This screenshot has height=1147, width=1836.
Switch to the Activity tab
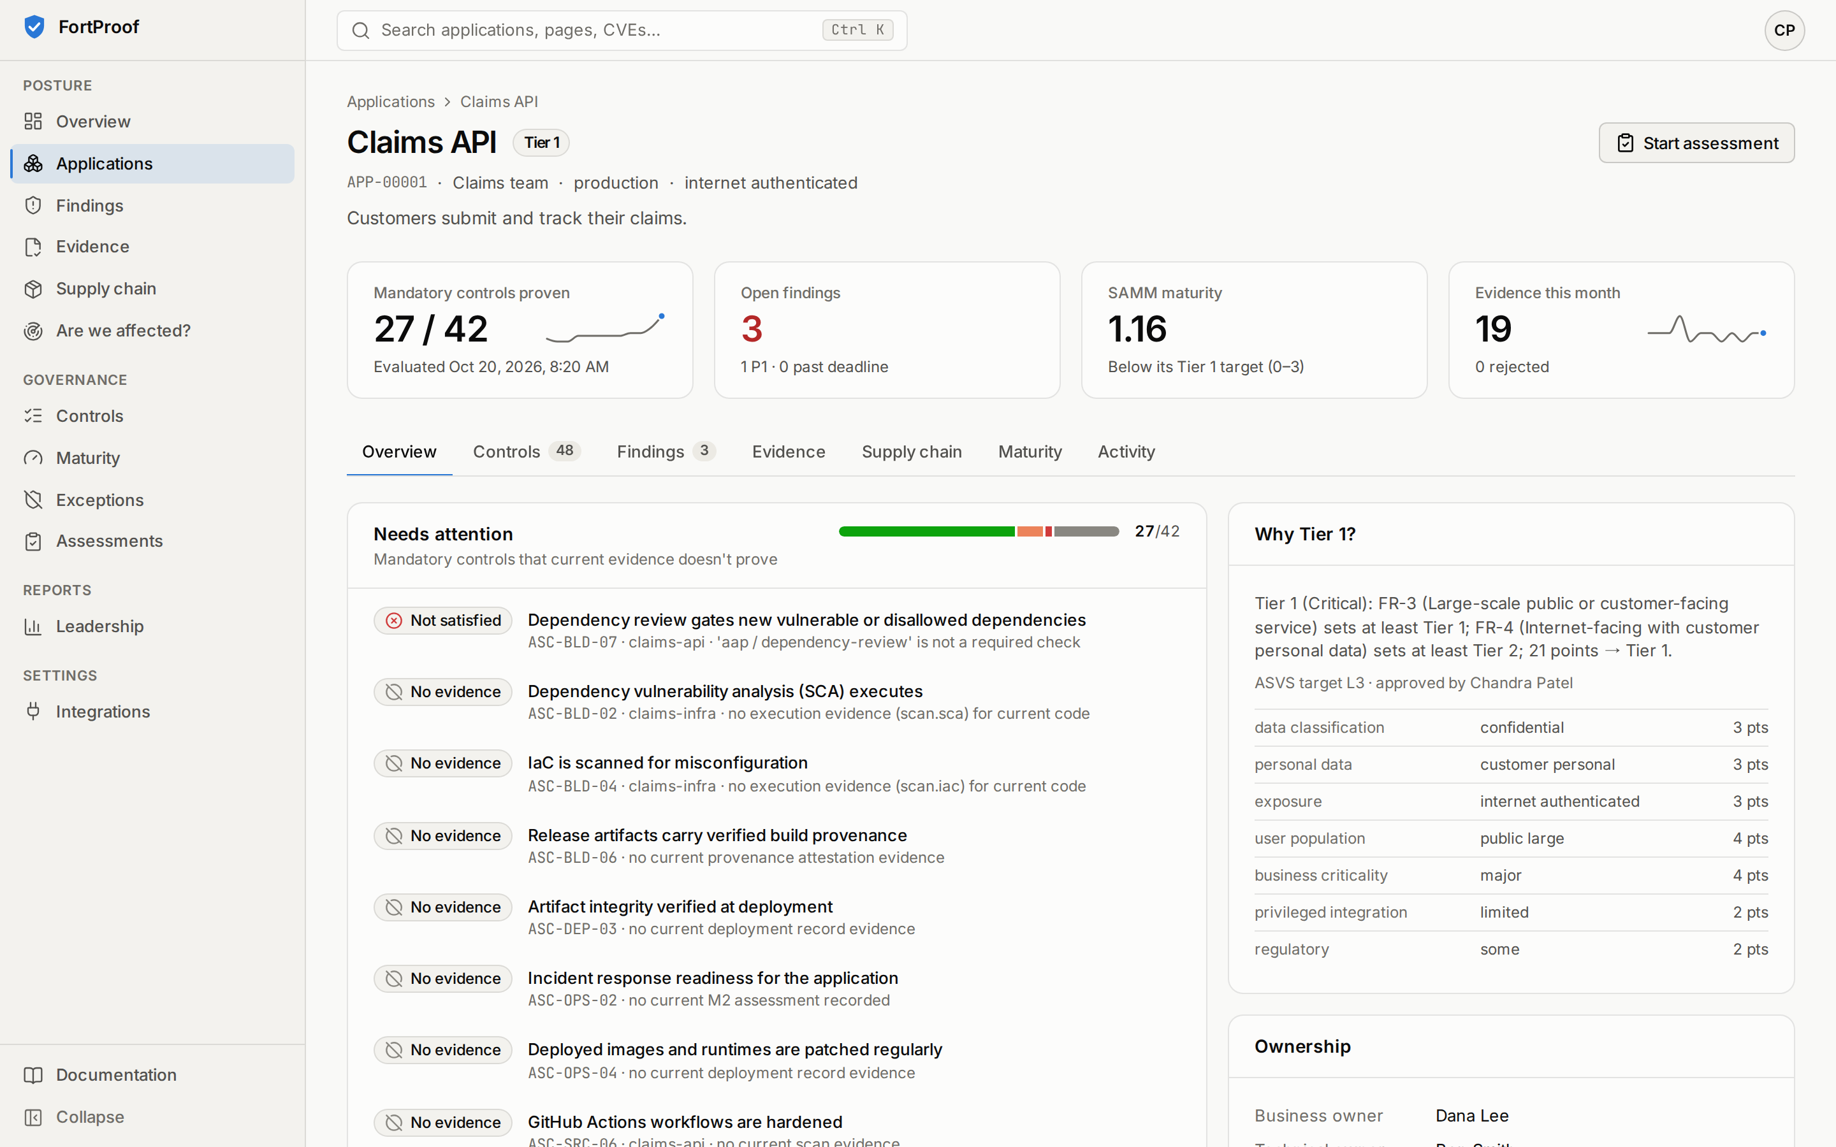point(1126,452)
